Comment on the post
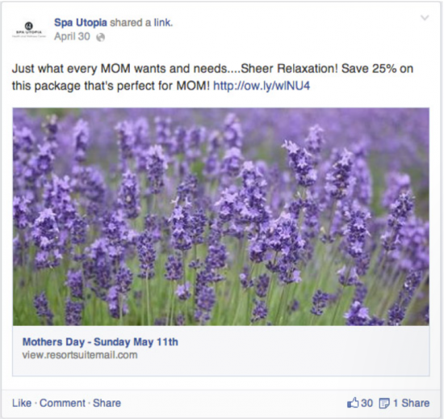 [x=62, y=403]
